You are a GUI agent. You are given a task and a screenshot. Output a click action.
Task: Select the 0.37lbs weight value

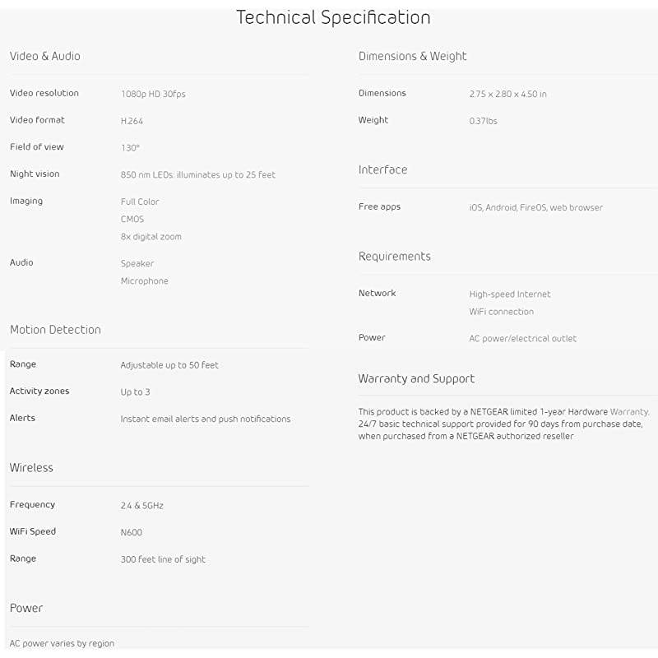(x=483, y=121)
